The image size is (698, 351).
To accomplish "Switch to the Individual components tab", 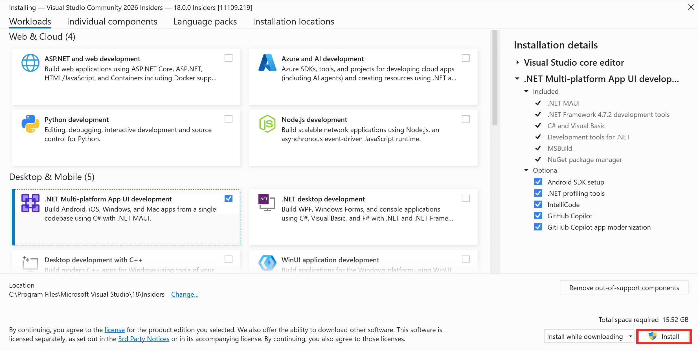I will point(112,21).
